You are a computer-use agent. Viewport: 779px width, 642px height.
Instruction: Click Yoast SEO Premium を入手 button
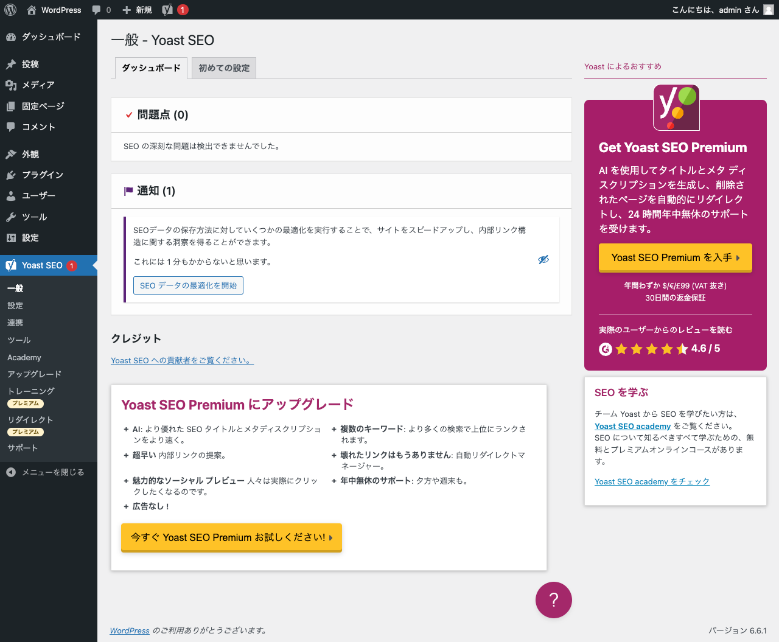click(x=676, y=257)
